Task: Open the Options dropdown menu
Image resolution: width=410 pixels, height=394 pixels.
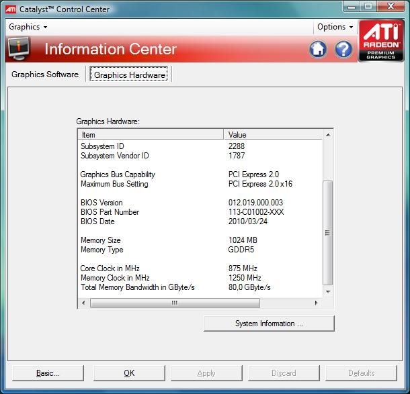Action: pos(335,27)
